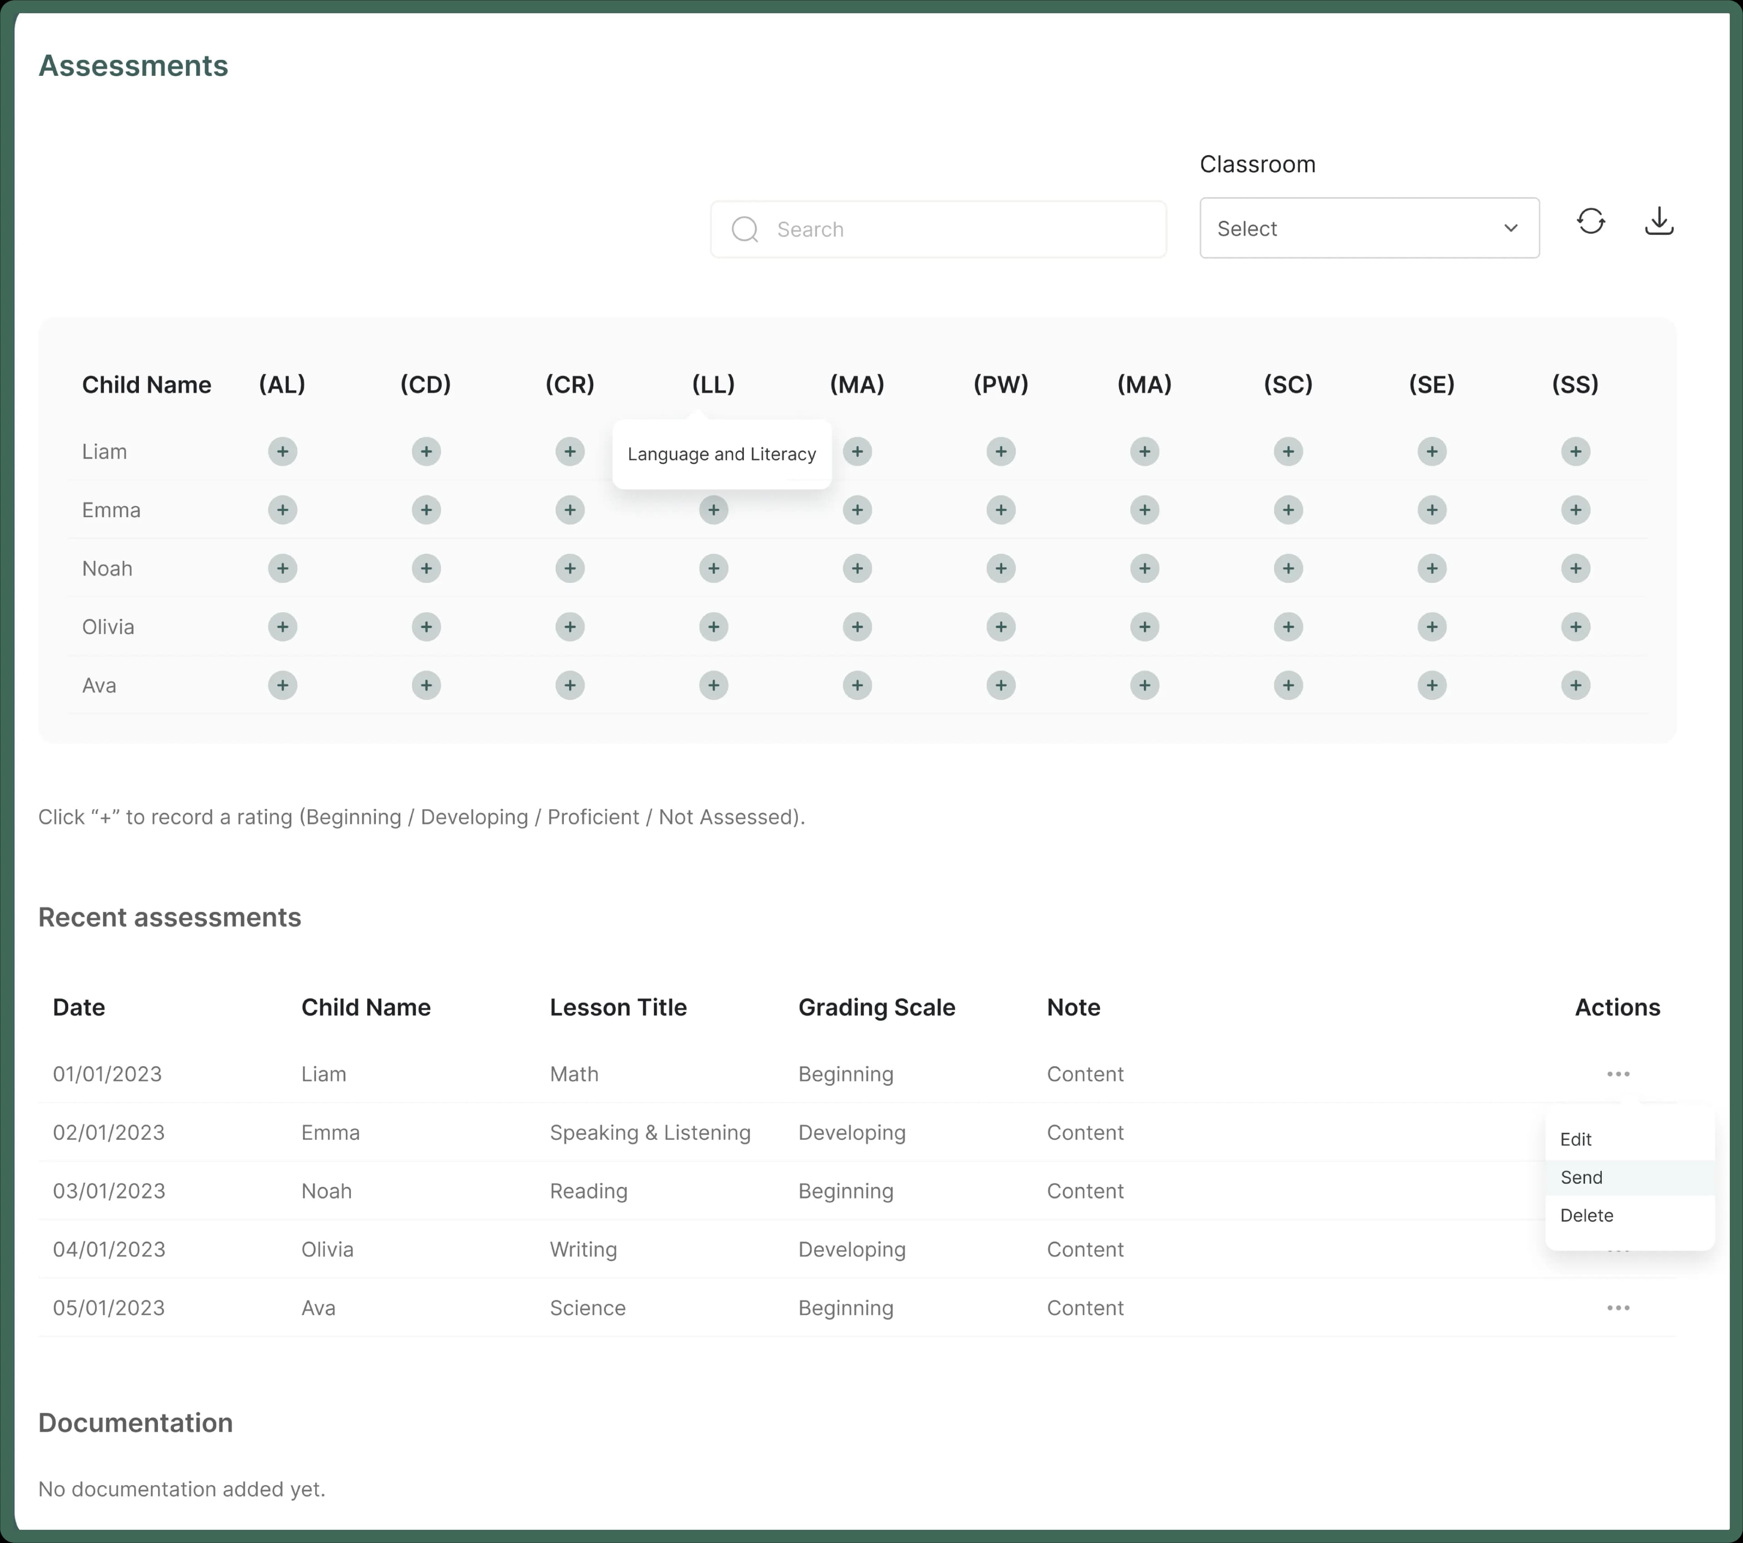
Task: Open the actions menu for Liam's Math assessment
Action: (x=1618, y=1073)
